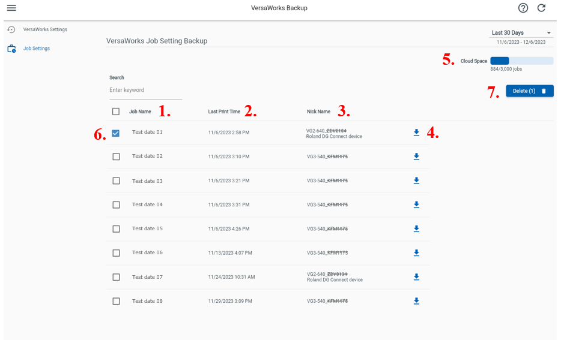Screen dimensions: 561x340
Task: Check the Test date 03 checkbox
Action: [x=117, y=180]
